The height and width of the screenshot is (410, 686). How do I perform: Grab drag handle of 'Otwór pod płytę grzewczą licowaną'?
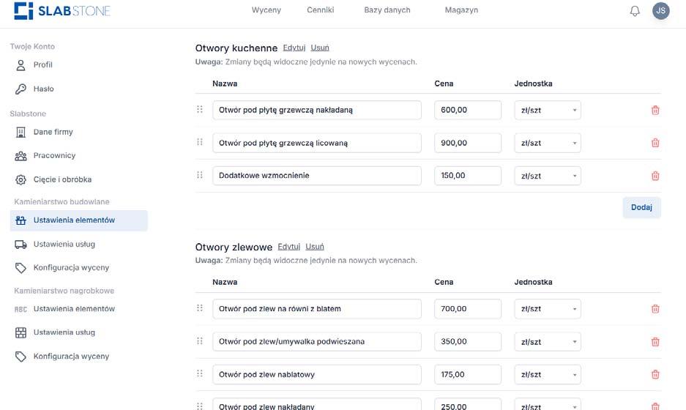200,142
